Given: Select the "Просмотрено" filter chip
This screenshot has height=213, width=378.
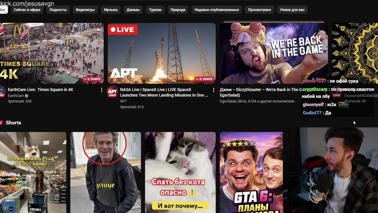Looking at the screenshot, I should (259, 10).
